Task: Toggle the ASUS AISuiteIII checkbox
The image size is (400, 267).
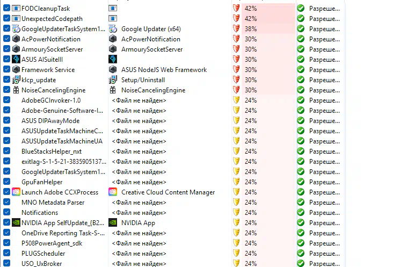Action: coord(6,59)
